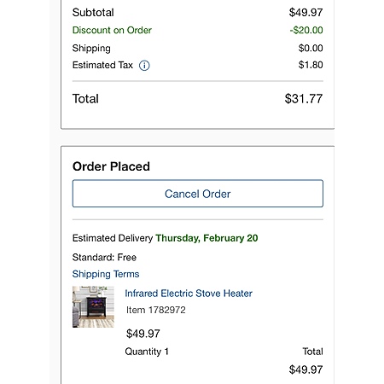Click the $0.00 shipping cost
The width and height of the screenshot is (384, 384).
pyautogui.click(x=311, y=48)
